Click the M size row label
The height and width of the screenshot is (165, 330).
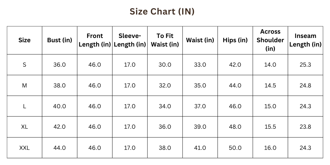point(24,86)
